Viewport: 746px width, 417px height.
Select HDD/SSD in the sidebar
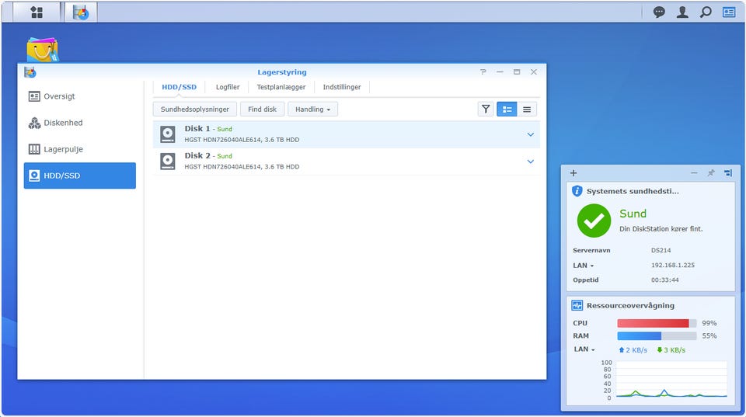click(x=80, y=175)
